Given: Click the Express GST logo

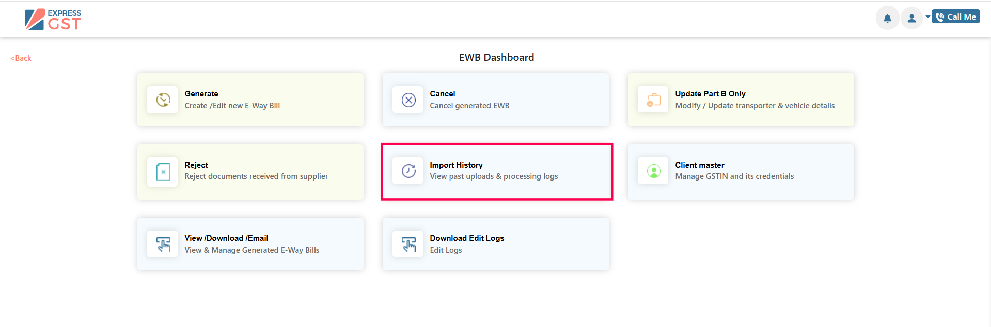Looking at the screenshot, I should (x=53, y=20).
